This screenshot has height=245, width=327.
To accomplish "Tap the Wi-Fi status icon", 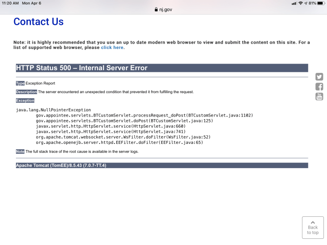I will click(300, 3).
